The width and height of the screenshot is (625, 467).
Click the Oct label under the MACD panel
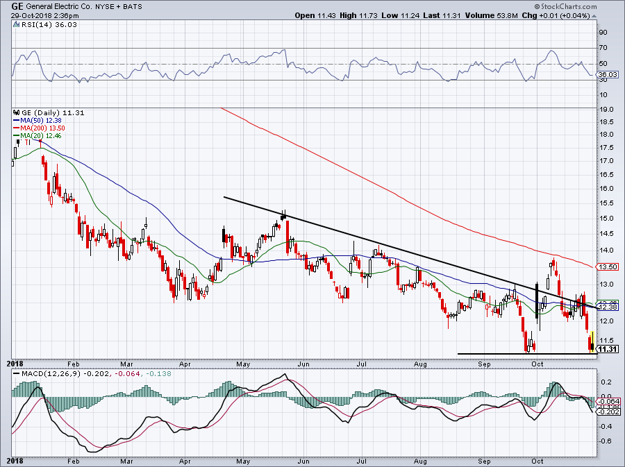[537, 461]
